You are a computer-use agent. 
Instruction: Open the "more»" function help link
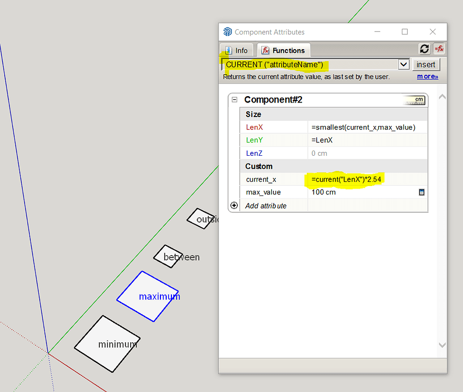[x=427, y=76]
